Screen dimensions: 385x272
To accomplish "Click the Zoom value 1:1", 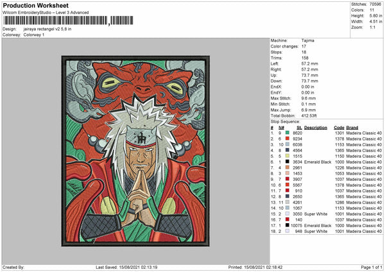I will point(372,27).
